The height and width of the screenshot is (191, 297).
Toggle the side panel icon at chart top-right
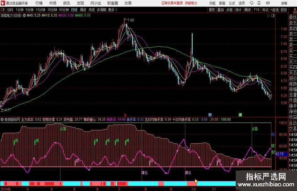[273, 16]
